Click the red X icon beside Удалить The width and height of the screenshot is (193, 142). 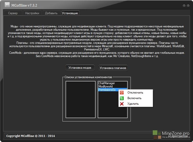(122, 104)
